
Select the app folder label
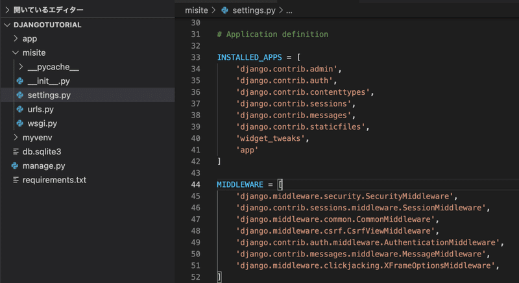point(30,39)
